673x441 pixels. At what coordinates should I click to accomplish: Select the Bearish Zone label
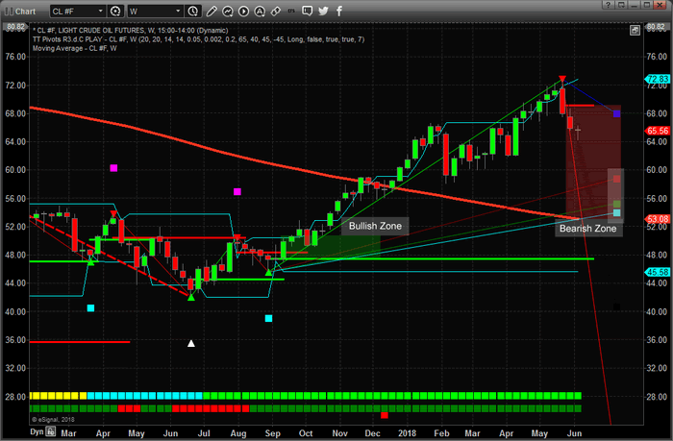click(588, 229)
